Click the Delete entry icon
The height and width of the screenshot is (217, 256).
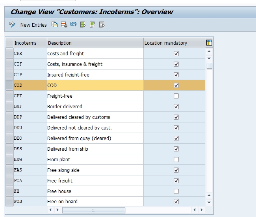[64, 25]
